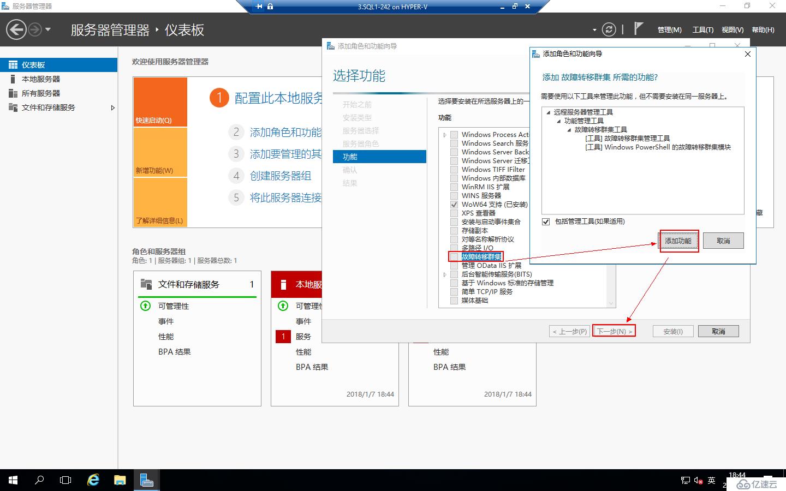Click the back navigation arrow in Server Manager
The height and width of the screenshot is (491, 786).
click(16, 29)
